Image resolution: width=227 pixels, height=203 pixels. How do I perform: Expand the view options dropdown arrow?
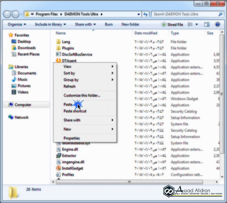click(x=197, y=24)
